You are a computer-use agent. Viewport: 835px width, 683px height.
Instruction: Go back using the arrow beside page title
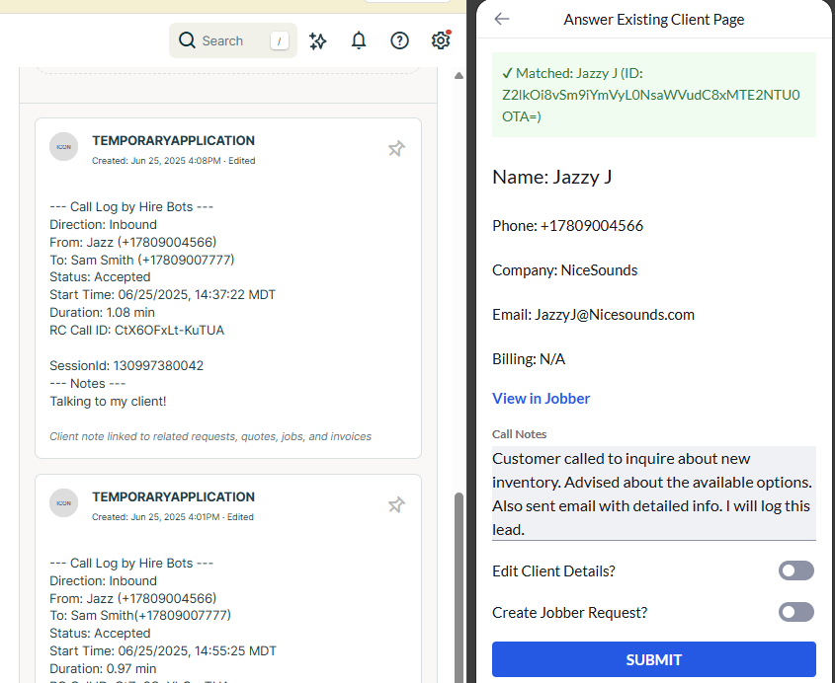pyautogui.click(x=502, y=19)
